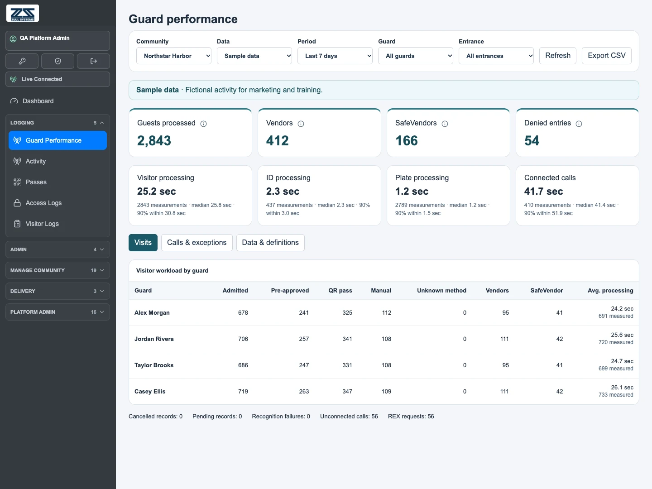Click the Vendors info icon

click(x=301, y=124)
